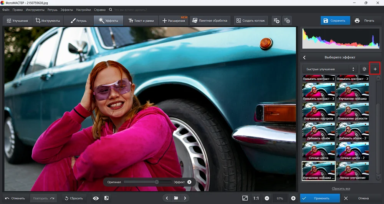The image size is (384, 204).
Task: Expand the Быстрые улучшения dropdown
Action: tap(330, 69)
